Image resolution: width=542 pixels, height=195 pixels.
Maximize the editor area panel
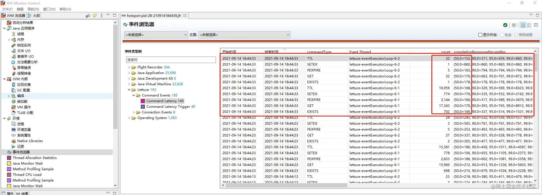click(537, 15)
